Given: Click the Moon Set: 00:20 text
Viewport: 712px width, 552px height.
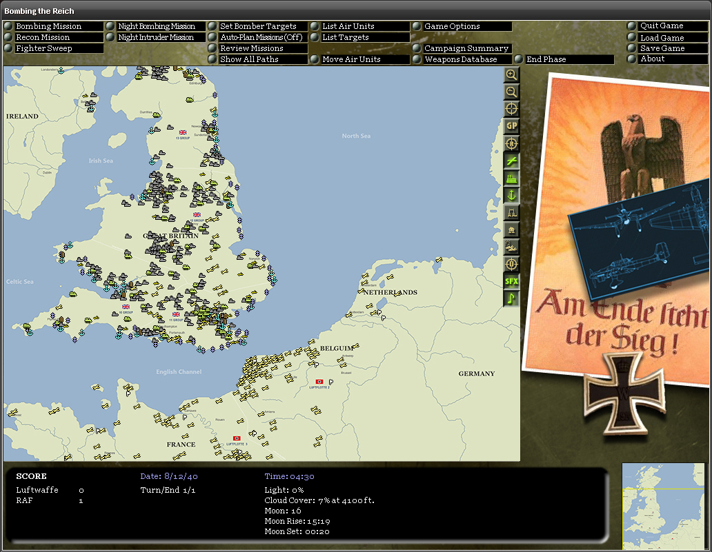Looking at the screenshot, I should 297,531.
